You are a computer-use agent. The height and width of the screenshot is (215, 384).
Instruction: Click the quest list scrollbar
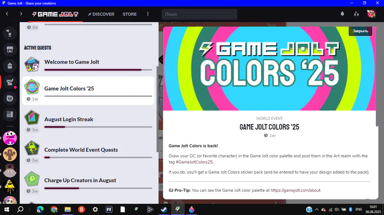click(157, 109)
